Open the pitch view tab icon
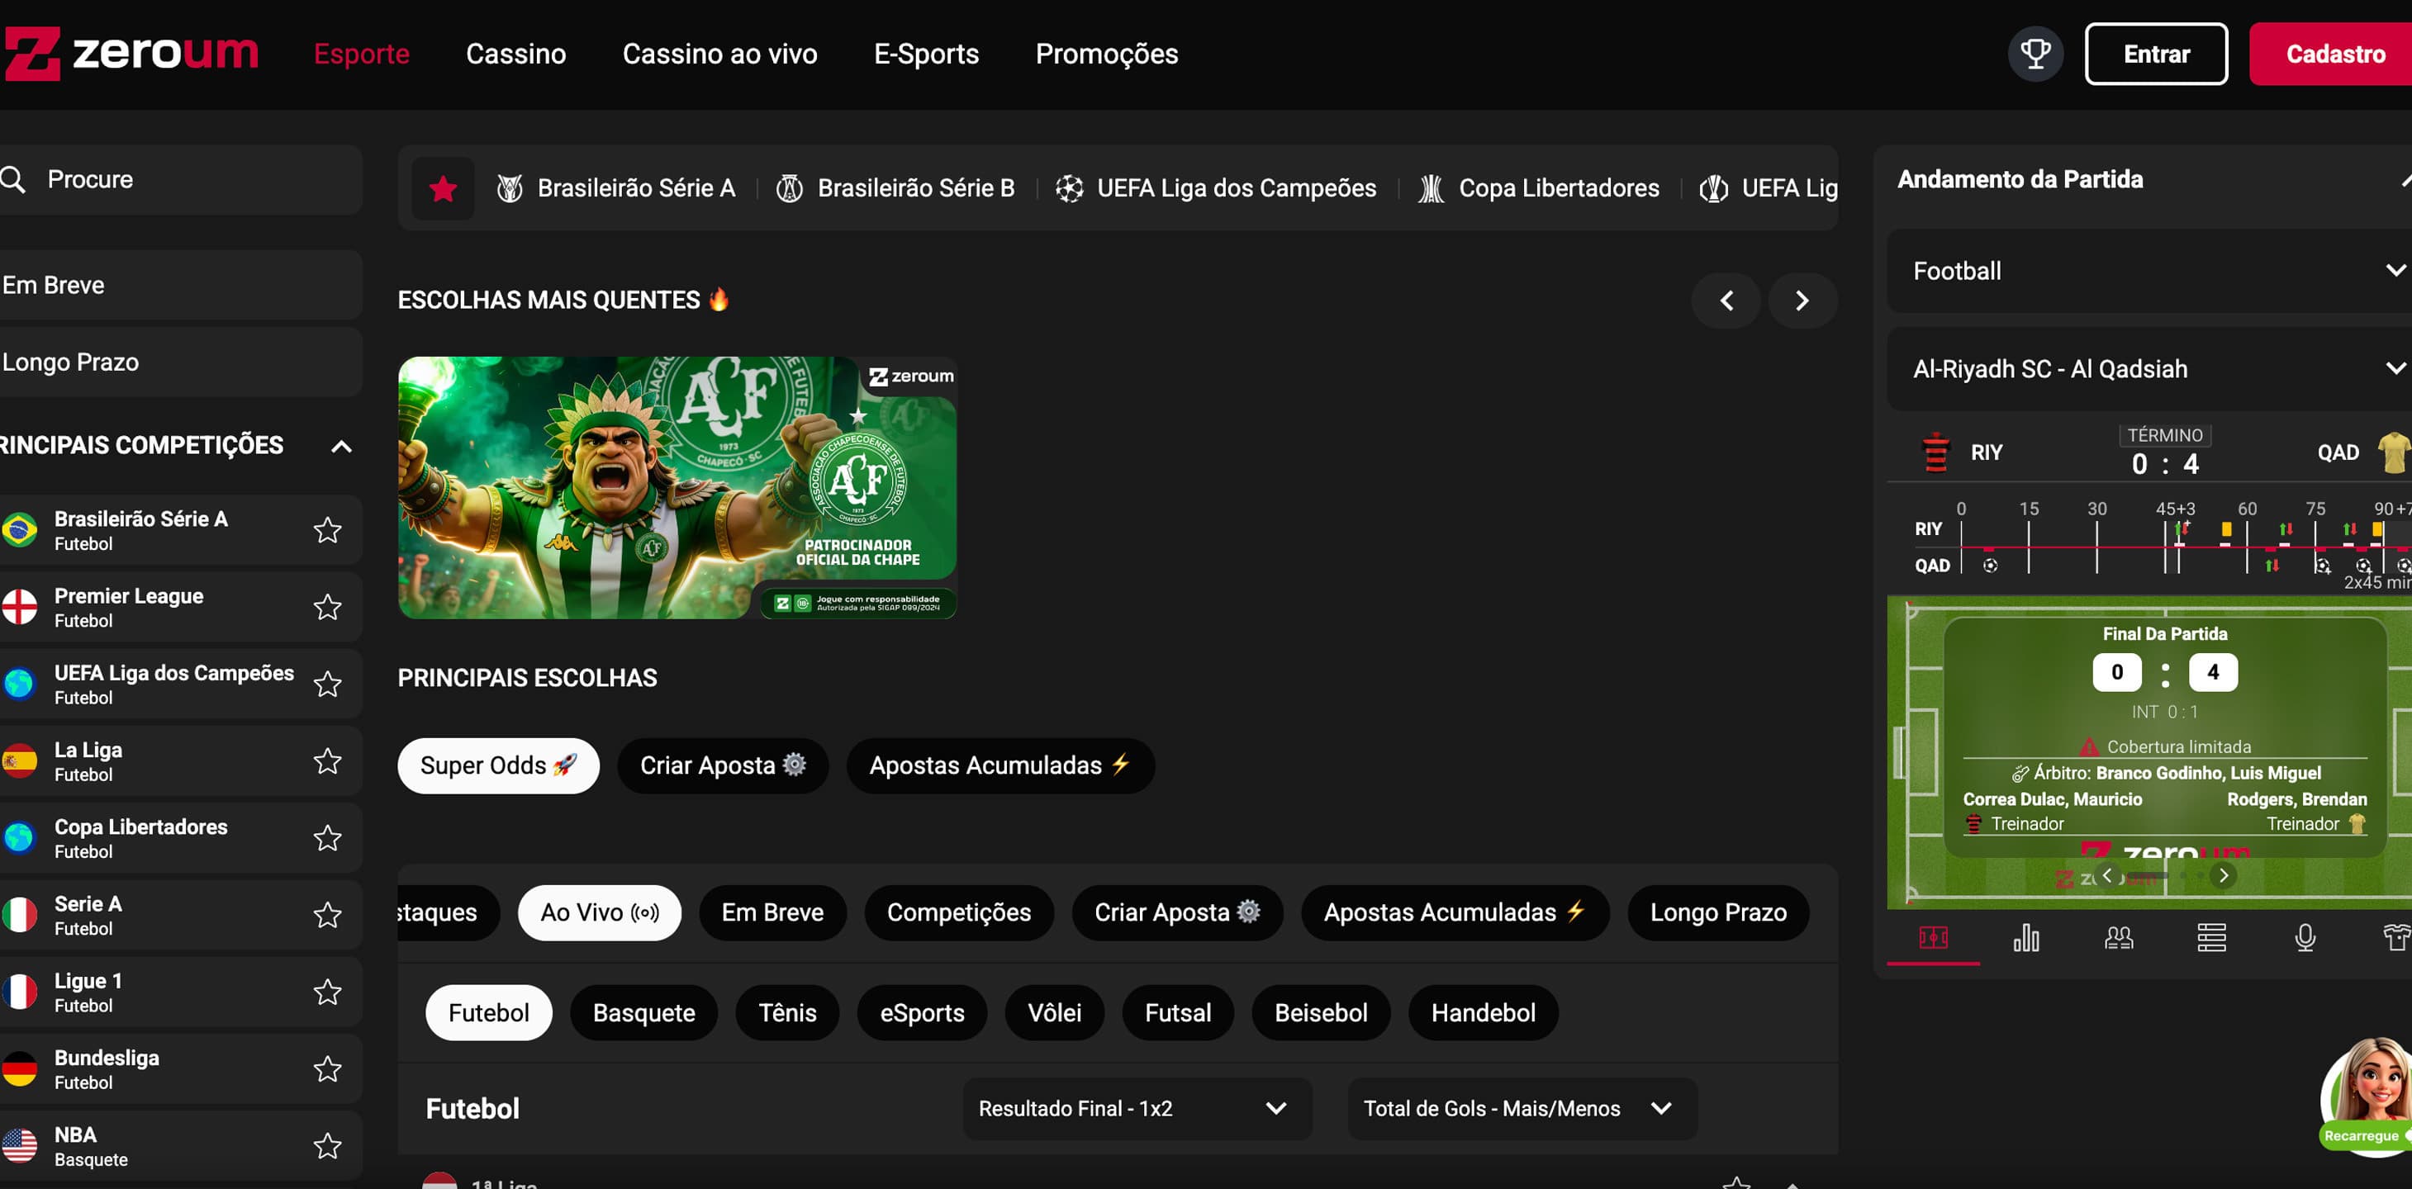The width and height of the screenshot is (2412, 1189). click(1934, 937)
